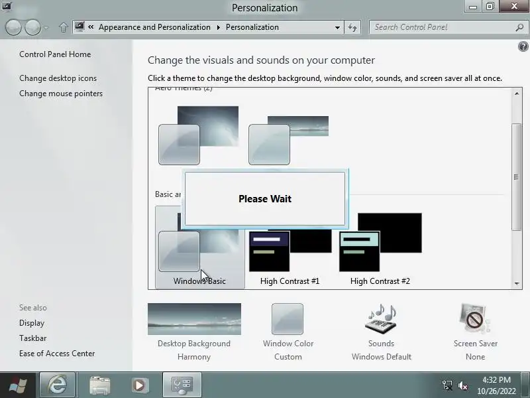Click the Control Panel icon in address bar

(79, 27)
